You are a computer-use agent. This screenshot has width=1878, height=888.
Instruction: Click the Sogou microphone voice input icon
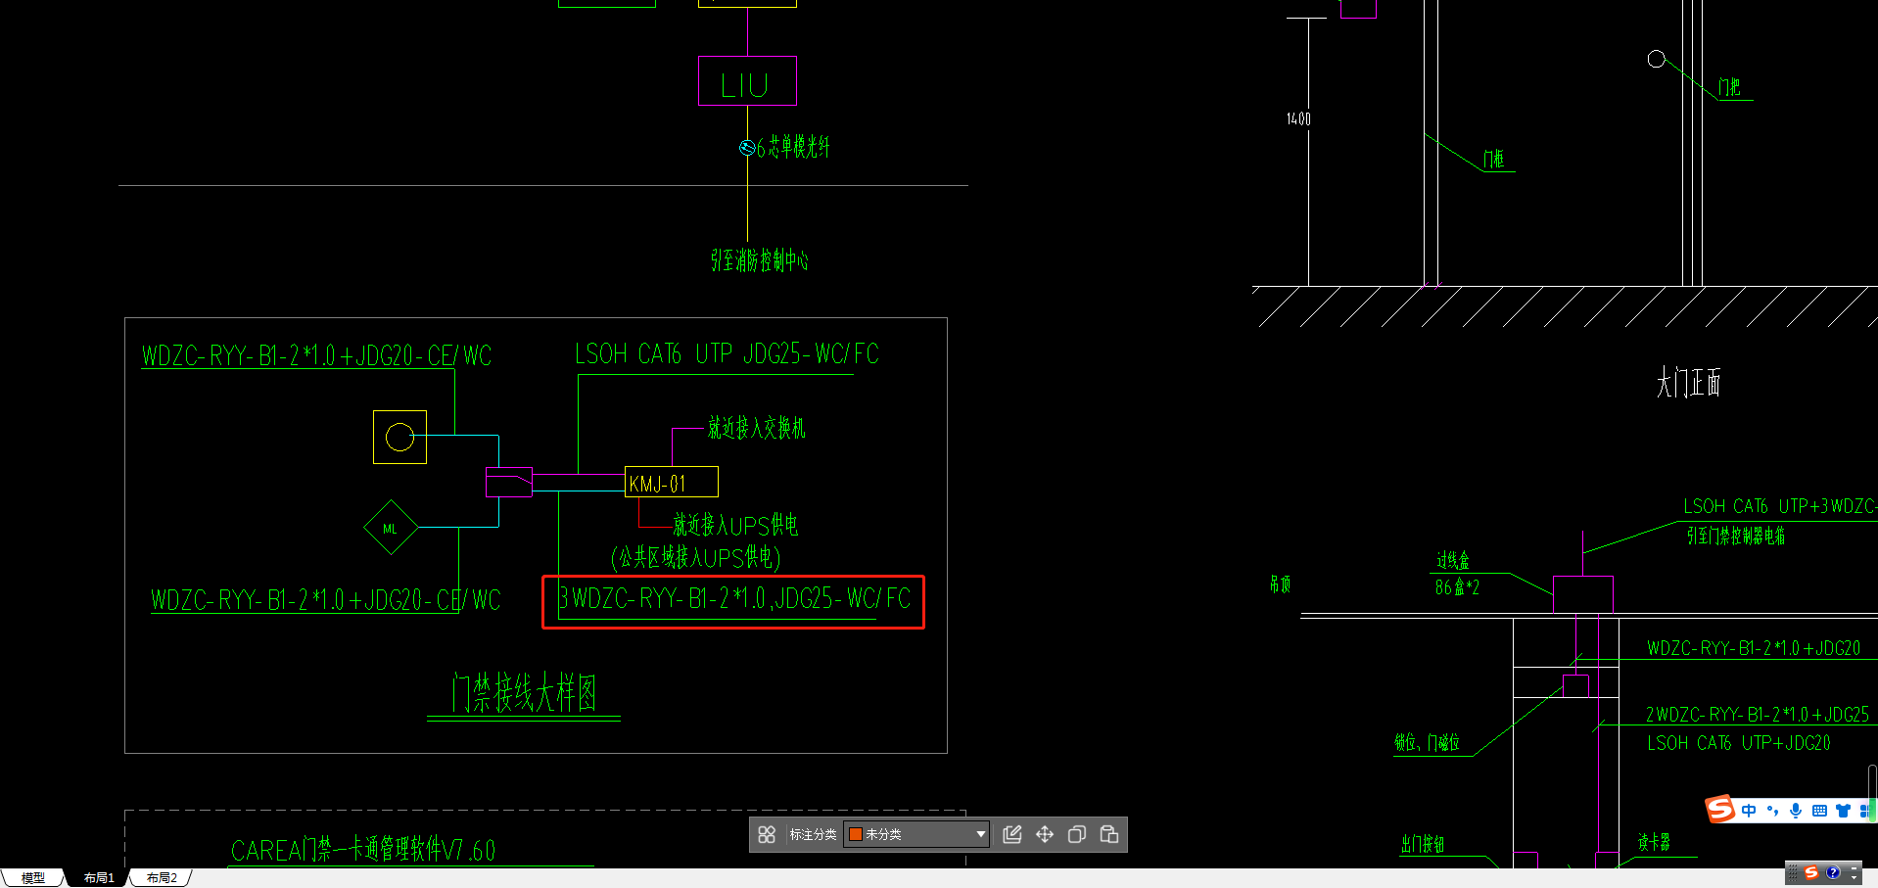1796,811
